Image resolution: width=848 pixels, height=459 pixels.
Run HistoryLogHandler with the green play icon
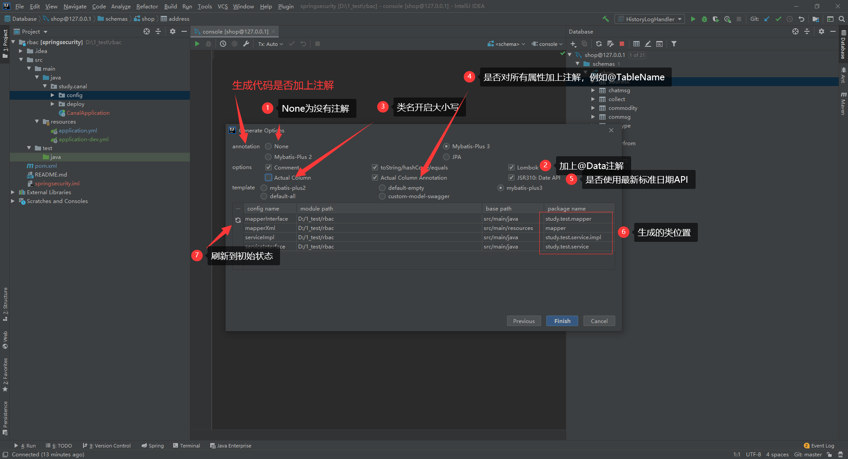(693, 19)
